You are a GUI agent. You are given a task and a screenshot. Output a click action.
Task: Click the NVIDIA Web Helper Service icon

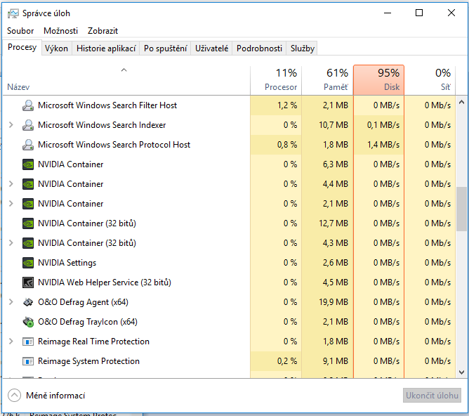coord(28,282)
